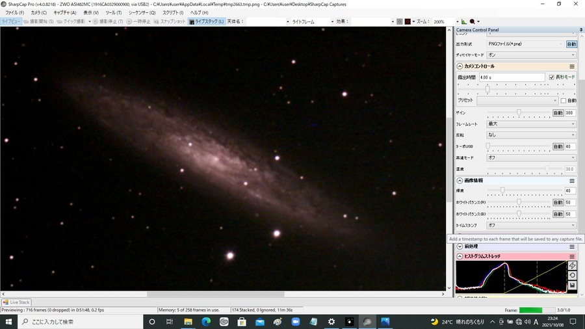Open File Explorer from the taskbar

click(x=188, y=322)
